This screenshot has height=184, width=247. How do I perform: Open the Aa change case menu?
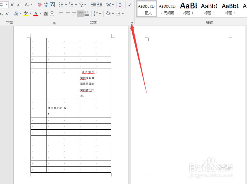[28, 5]
